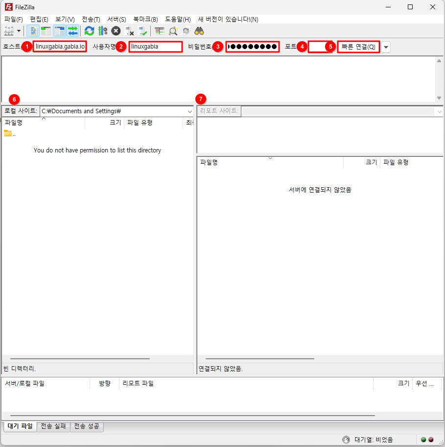The image size is (445, 447).
Task: Open the 서버(S) menu
Action: point(117,19)
